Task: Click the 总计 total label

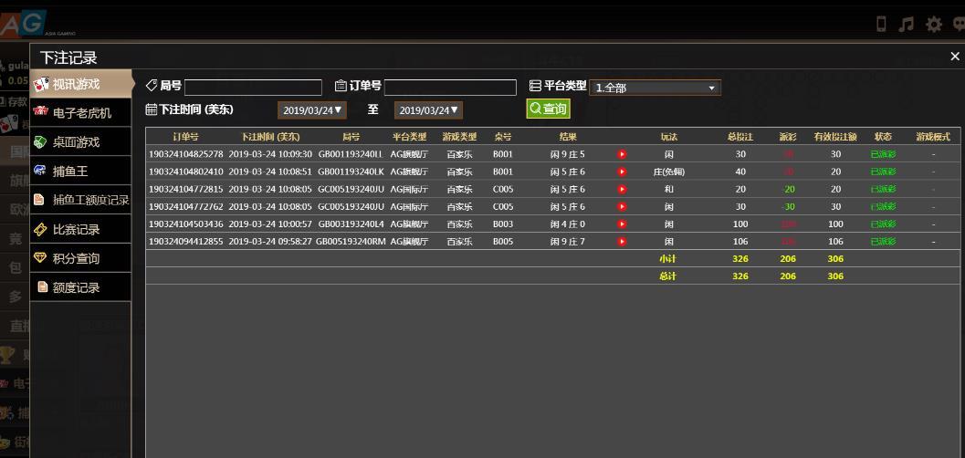Action: 667,276
